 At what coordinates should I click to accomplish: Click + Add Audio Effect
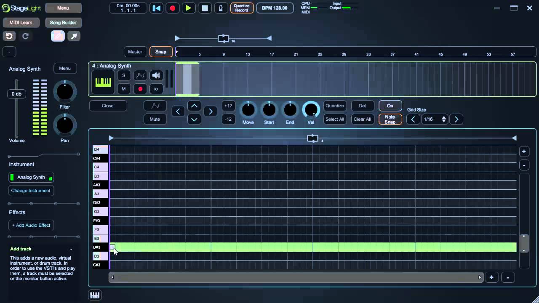coord(31,225)
